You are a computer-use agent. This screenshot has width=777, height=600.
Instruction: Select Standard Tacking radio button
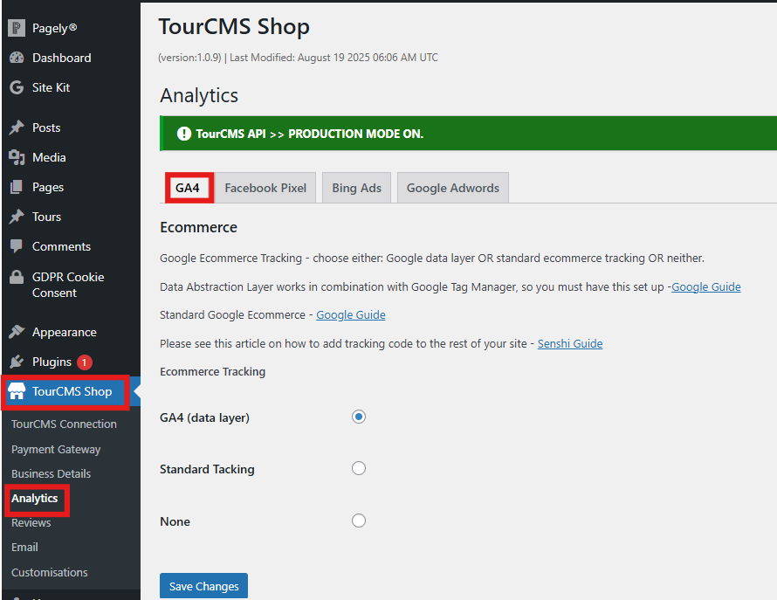point(359,468)
